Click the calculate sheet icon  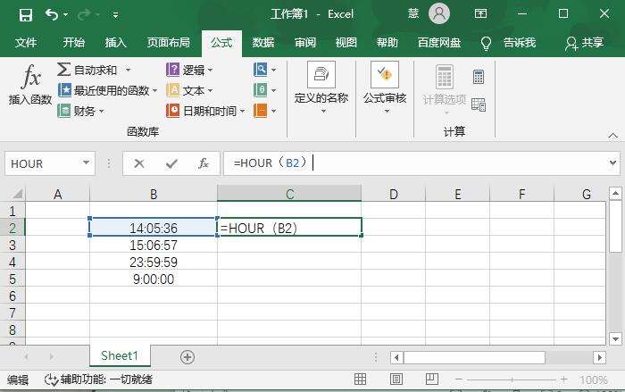[x=479, y=104]
